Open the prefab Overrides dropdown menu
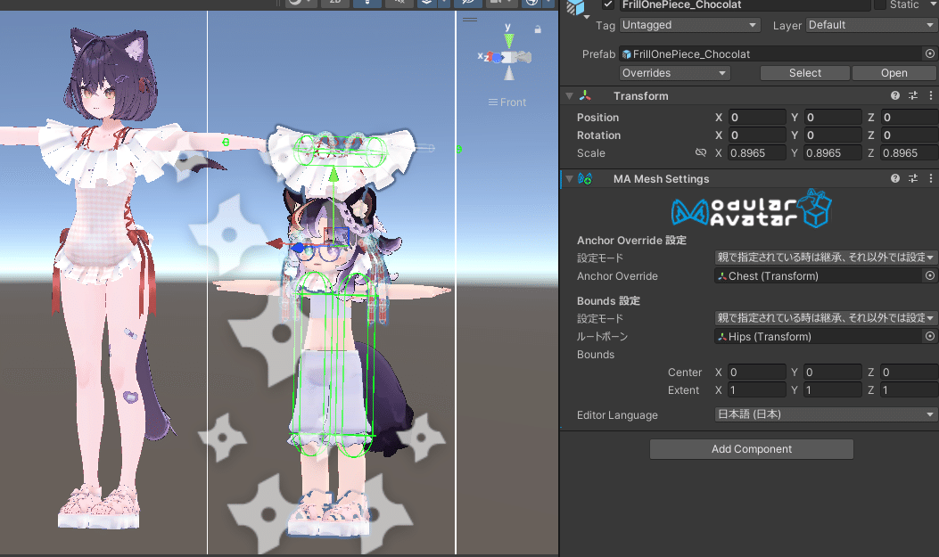939x557 pixels. pos(674,72)
